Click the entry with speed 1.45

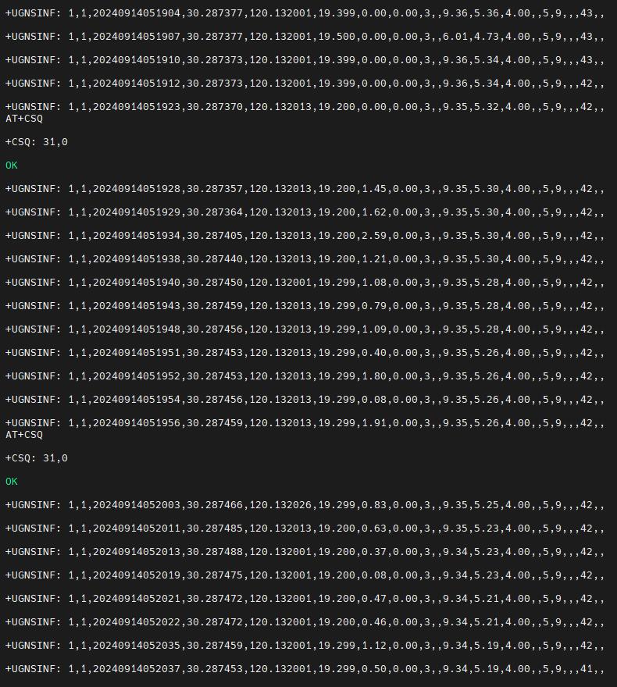click(x=305, y=189)
